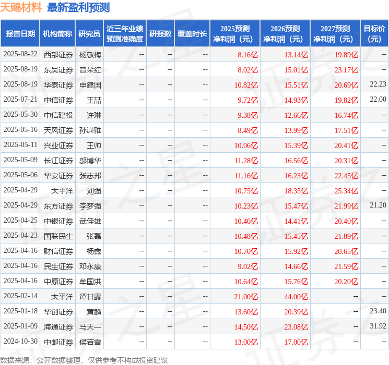This screenshot has width=389, height=365.
Task: Open the 西部证券 institution cell
Action: pyautogui.click(x=58, y=54)
